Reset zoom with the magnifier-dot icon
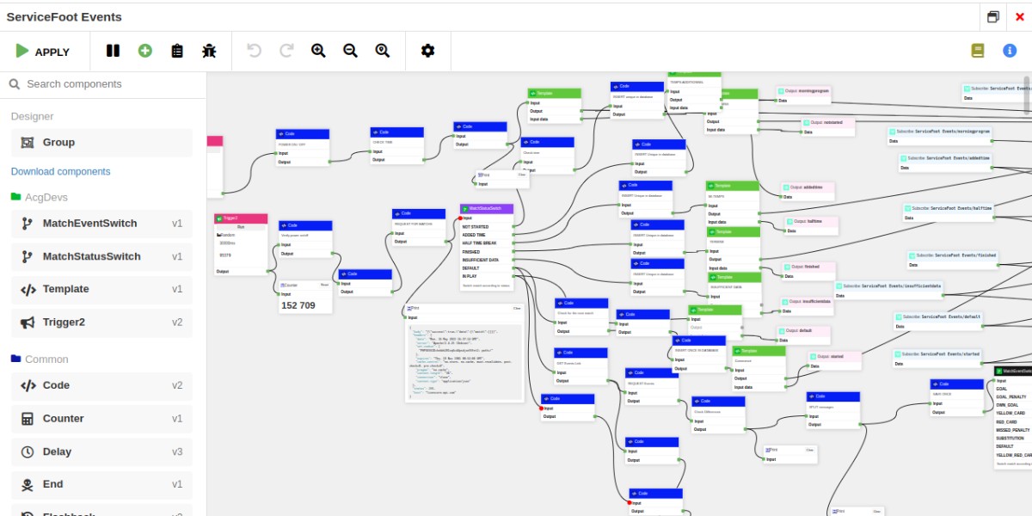1032x516 pixels. 382,51
